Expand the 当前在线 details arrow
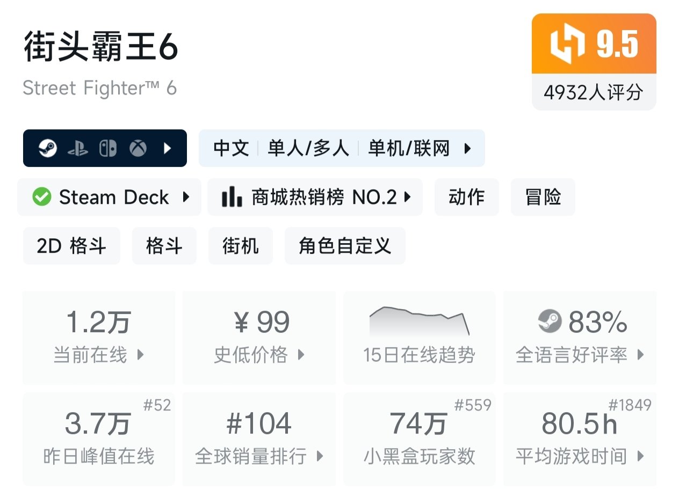This screenshot has height=498, width=679. click(x=141, y=355)
